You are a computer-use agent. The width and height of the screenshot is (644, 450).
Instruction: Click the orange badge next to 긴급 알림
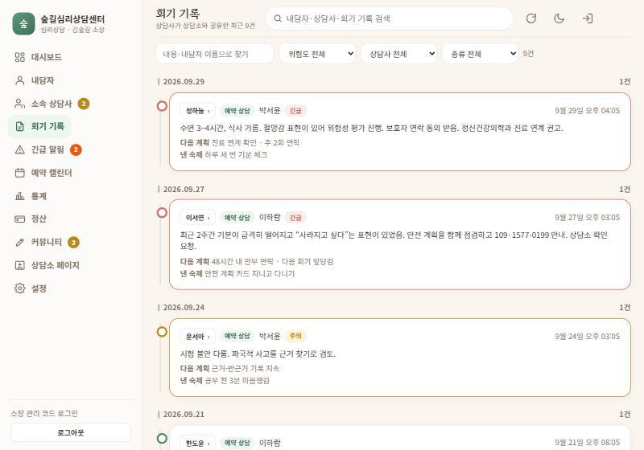[76, 149]
